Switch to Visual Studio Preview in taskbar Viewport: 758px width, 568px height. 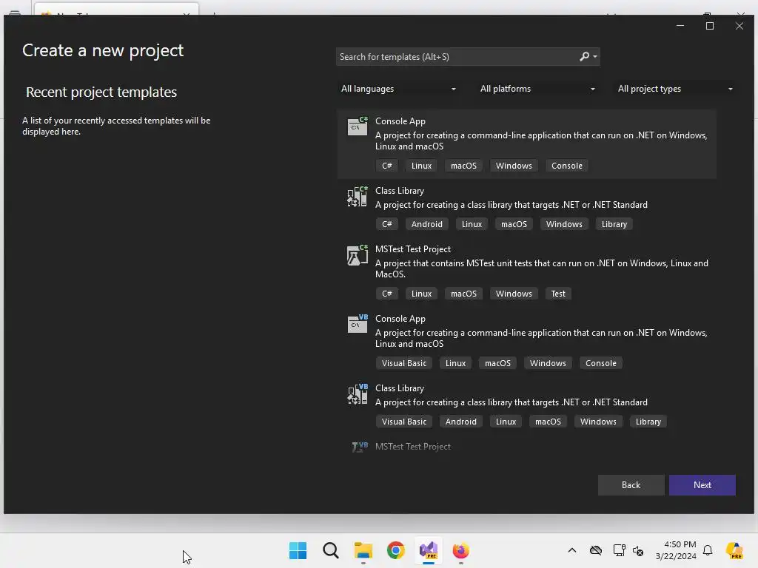429,550
